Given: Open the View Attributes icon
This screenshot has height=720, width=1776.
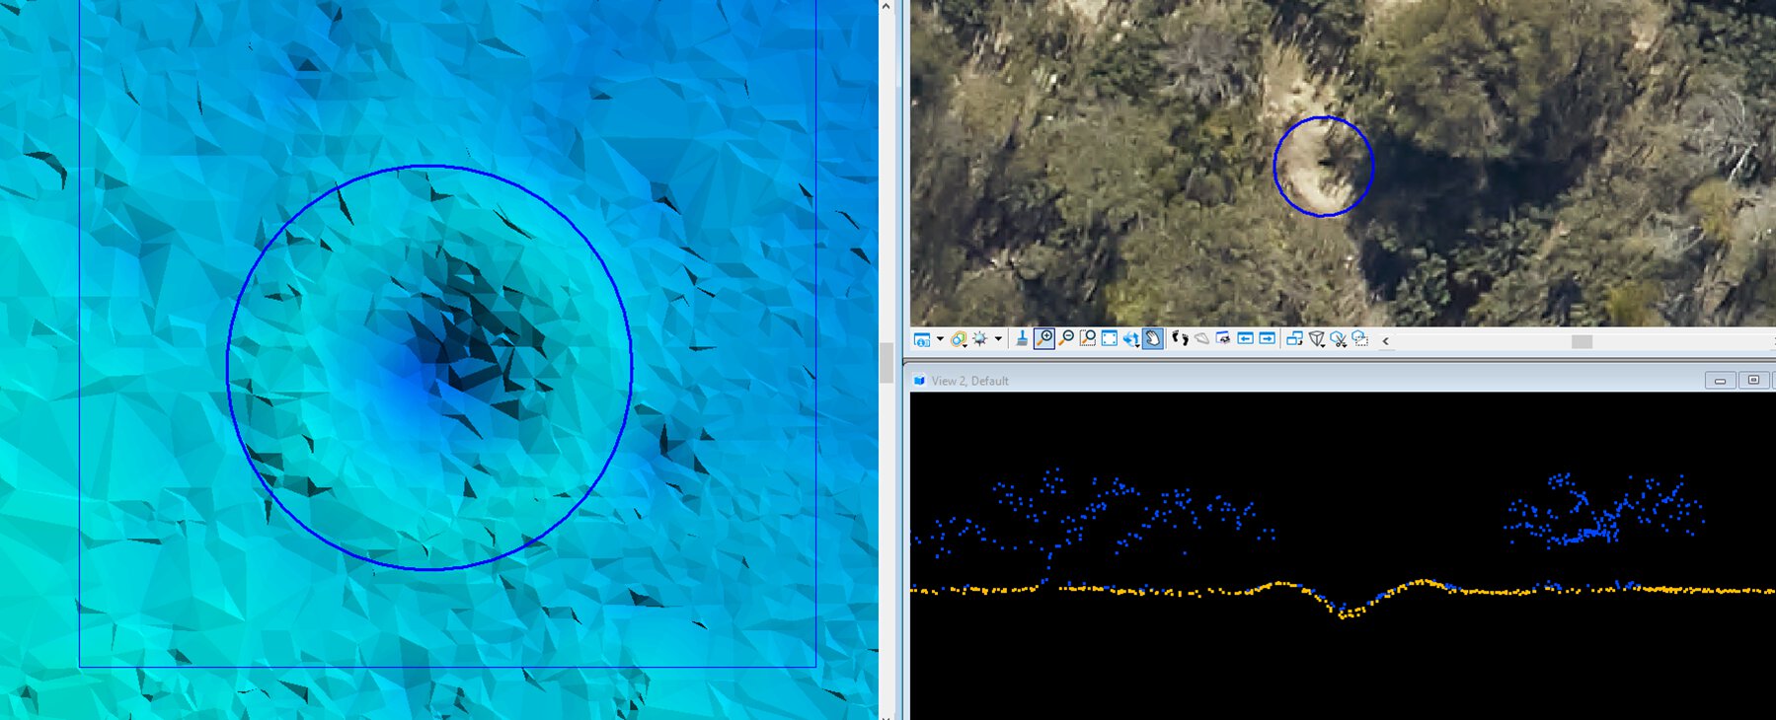Looking at the screenshot, I should tap(922, 339).
